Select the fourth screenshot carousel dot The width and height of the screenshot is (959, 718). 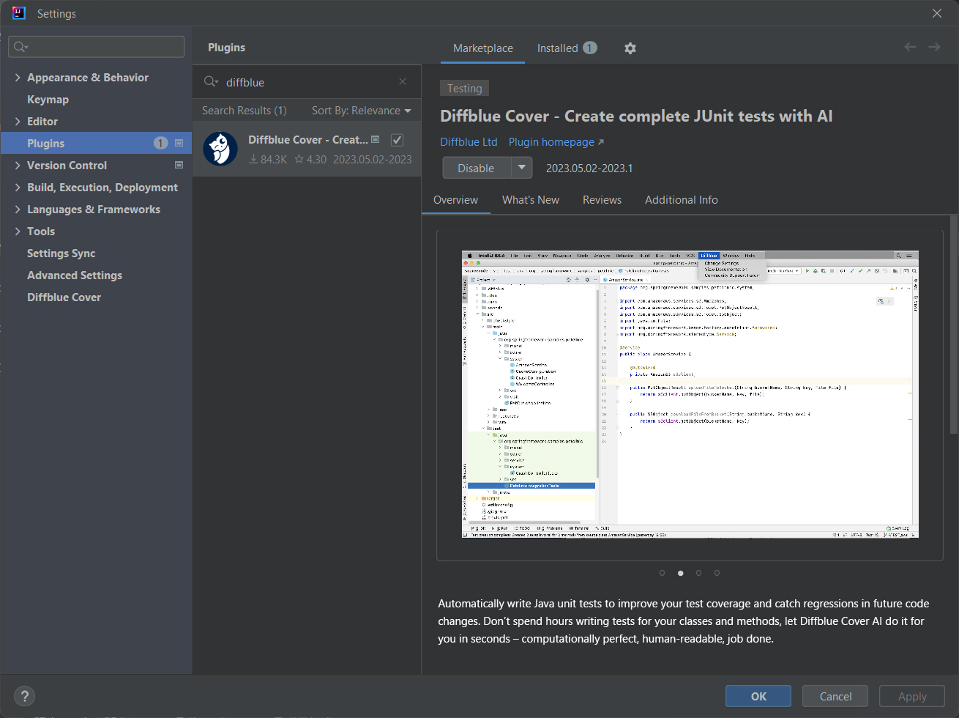[x=717, y=573]
